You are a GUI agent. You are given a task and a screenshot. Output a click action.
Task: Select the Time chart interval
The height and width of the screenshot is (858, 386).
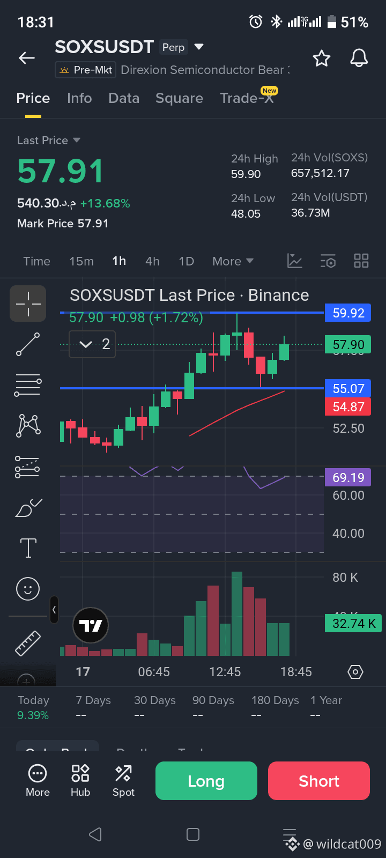[37, 261]
